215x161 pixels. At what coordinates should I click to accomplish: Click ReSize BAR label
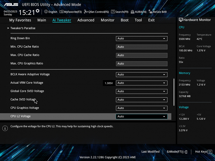160,12
